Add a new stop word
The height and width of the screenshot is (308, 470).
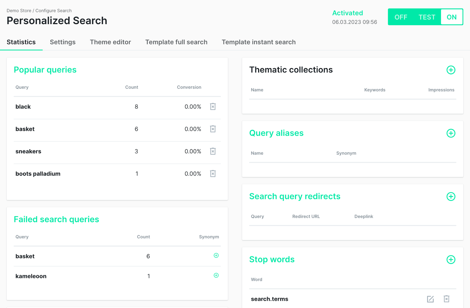click(451, 260)
